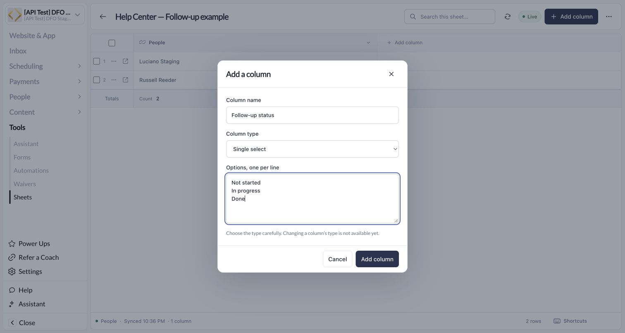Click the Refer a Coach link icon
625x333 pixels.
(12, 258)
